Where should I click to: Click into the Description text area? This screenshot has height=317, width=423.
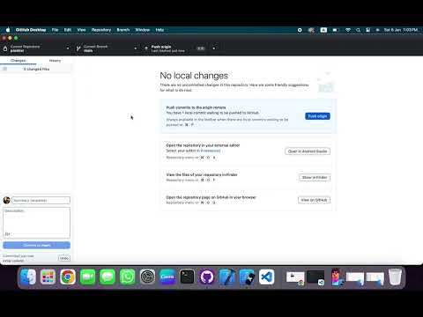click(x=37, y=223)
